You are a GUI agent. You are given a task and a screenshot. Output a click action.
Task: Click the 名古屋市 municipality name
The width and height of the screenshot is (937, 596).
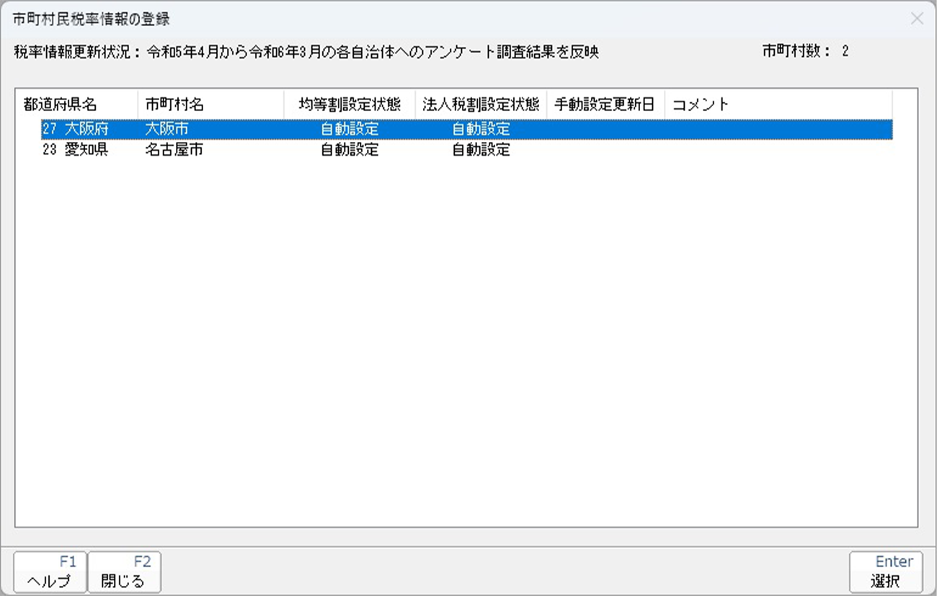(x=174, y=150)
